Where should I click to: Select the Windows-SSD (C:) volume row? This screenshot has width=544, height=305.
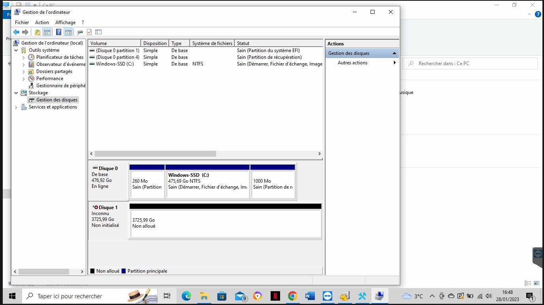coord(205,64)
